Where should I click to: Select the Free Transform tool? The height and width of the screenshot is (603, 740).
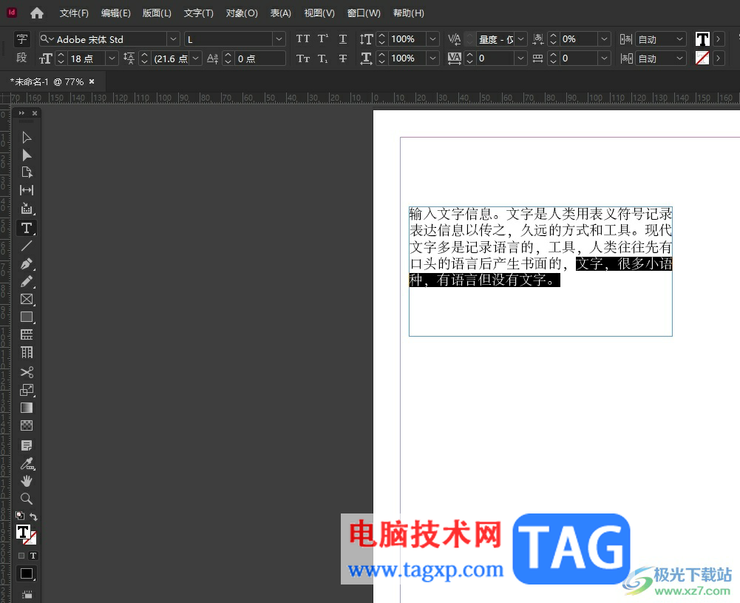click(x=27, y=390)
